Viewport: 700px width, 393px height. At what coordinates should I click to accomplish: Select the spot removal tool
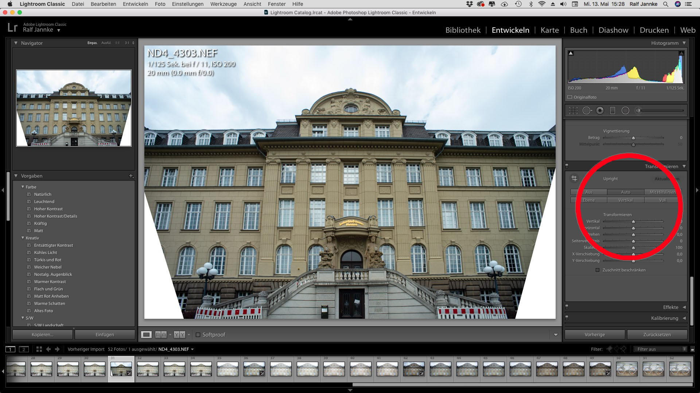tap(587, 111)
